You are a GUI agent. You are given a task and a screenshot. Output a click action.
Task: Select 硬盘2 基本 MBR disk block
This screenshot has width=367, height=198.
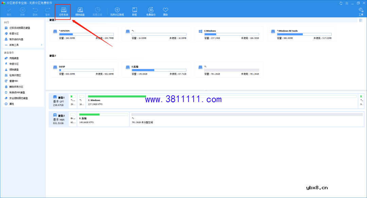(x=59, y=119)
